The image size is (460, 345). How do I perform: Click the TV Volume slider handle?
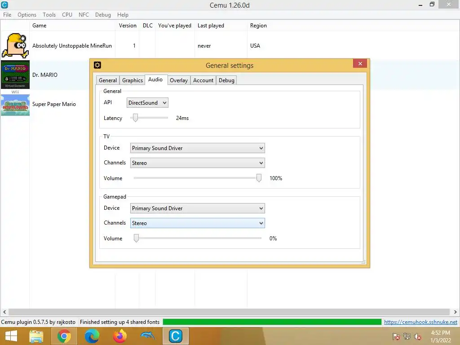click(x=259, y=178)
